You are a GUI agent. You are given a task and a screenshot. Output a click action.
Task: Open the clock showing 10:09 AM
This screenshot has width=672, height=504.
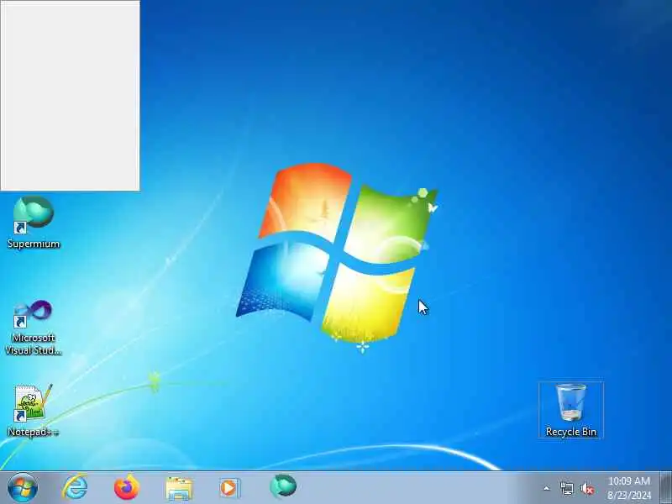[x=628, y=488]
